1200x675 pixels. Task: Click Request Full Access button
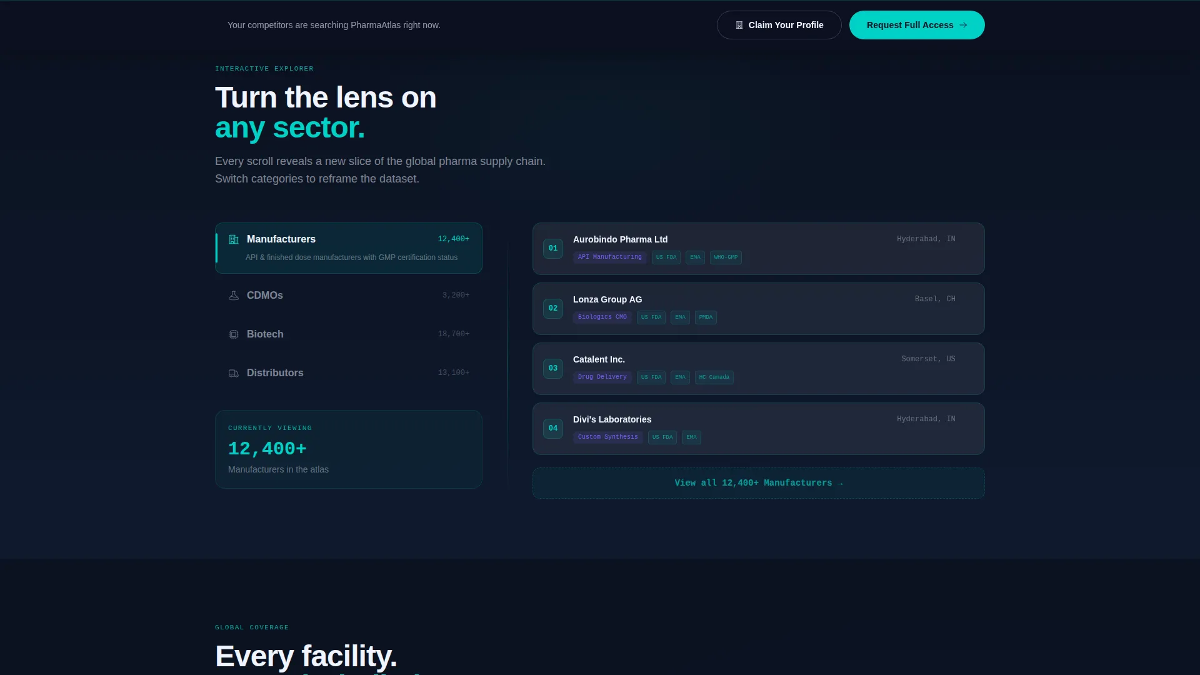click(917, 25)
